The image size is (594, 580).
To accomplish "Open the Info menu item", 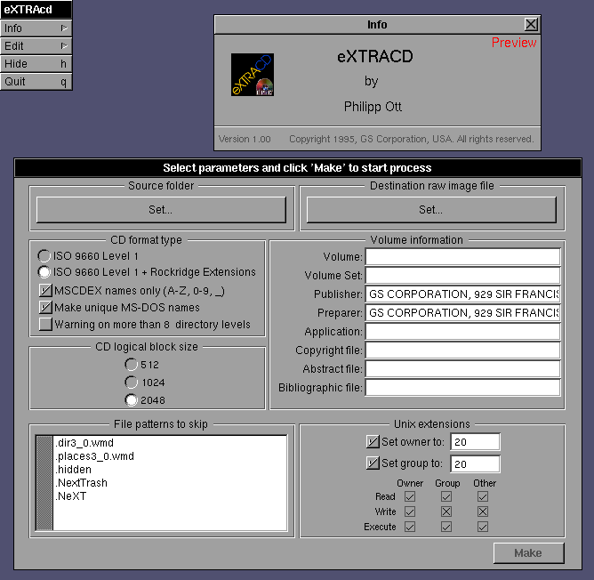I will (36, 28).
